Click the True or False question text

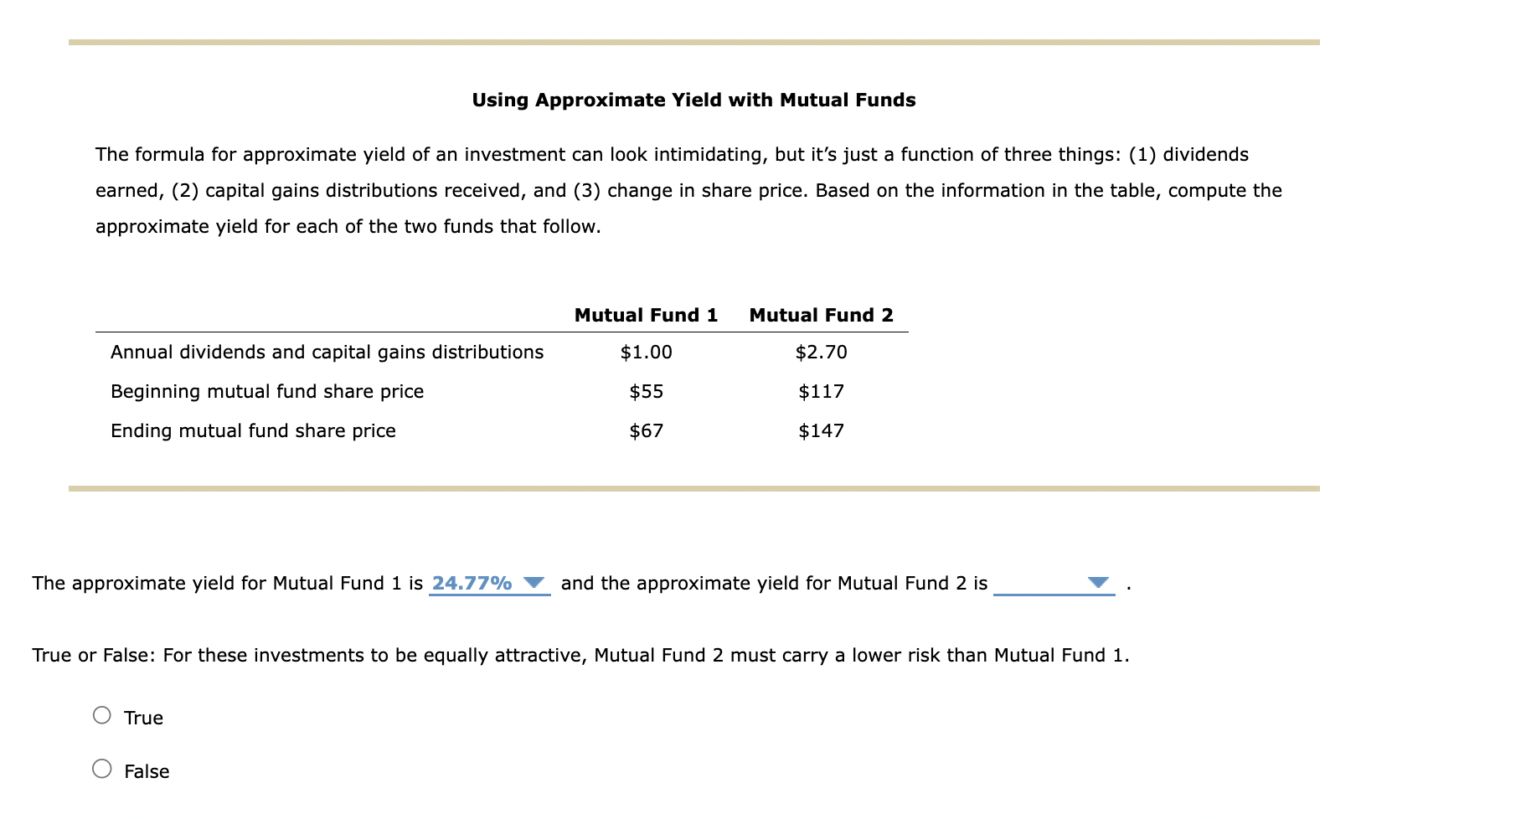[x=580, y=655]
